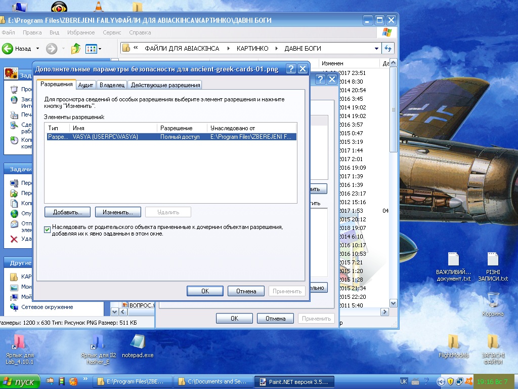Click the blue help question tray icon
The image size is (518, 389).
pyautogui.click(x=426, y=381)
